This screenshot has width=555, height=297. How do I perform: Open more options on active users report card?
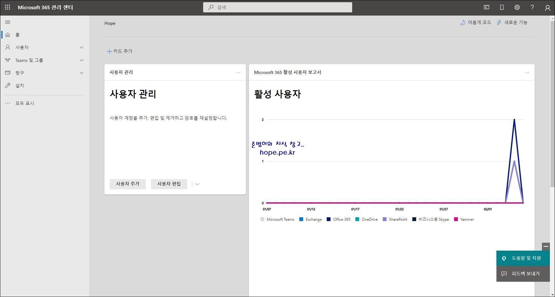[x=527, y=73]
